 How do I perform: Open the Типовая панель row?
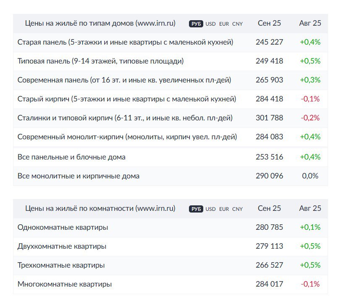point(100,61)
